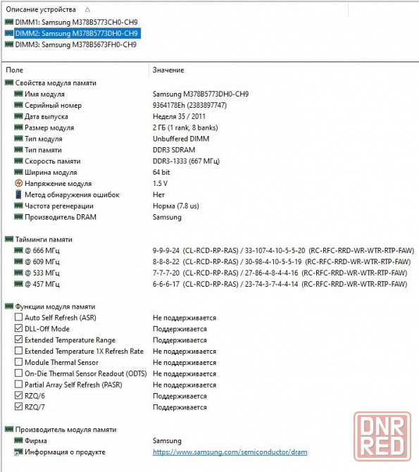Open samsung.com semiconductor dram link
The height and width of the screenshot is (472, 419).
[230, 452]
